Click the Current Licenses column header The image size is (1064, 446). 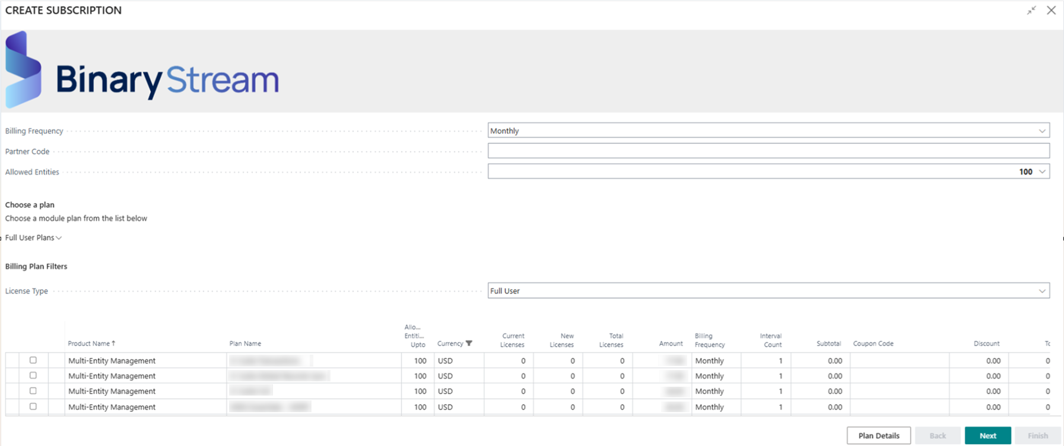512,340
